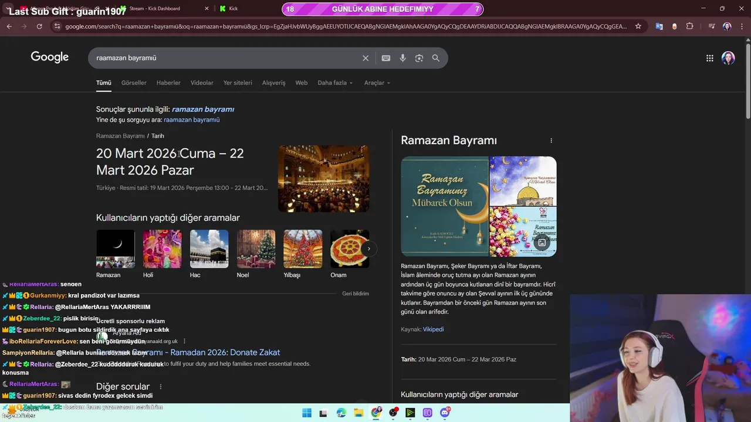The height and width of the screenshot is (422, 751).
Task: Open the on-screen keyboard input tool
Action: [385, 58]
